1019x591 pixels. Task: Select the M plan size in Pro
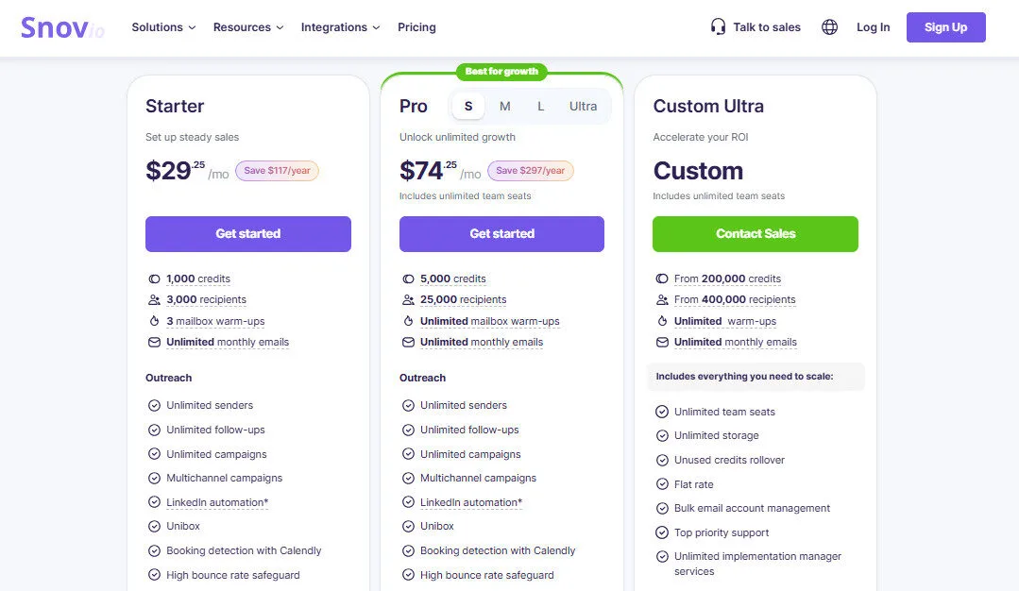pos(504,106)
